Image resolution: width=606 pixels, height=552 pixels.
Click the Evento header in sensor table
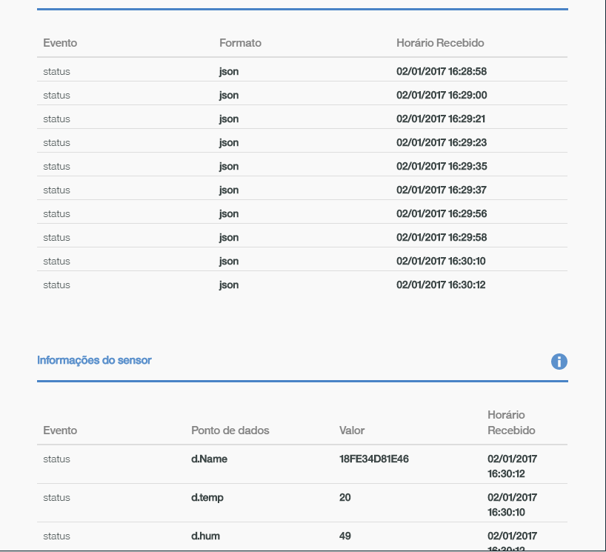point(60,430)
